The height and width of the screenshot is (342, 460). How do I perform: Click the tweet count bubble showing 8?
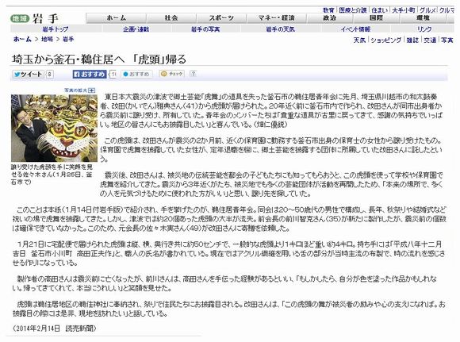point(50,75)
